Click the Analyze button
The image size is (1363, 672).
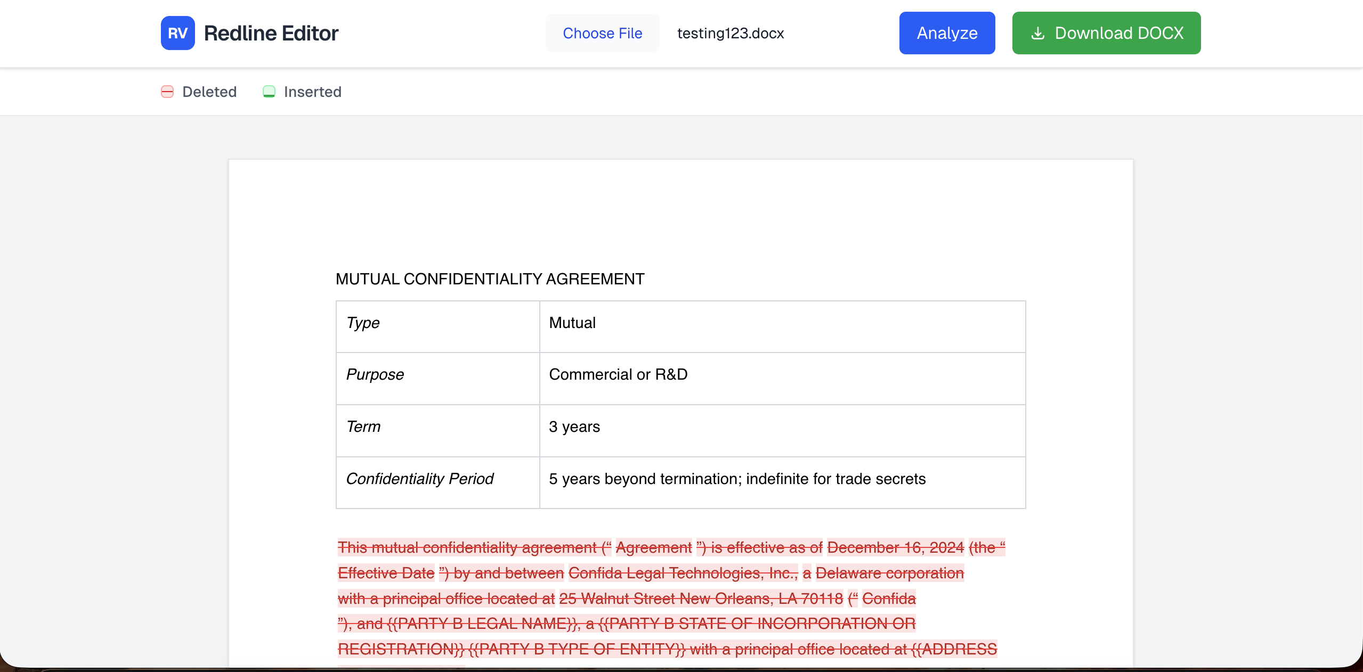(947, 33)
